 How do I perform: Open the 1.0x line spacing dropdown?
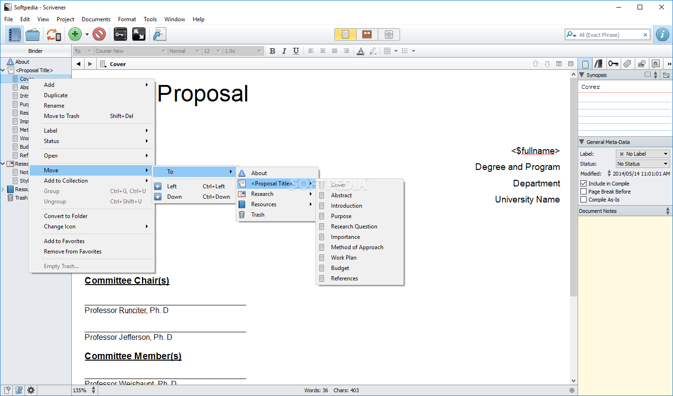click(x=243, y=51)
